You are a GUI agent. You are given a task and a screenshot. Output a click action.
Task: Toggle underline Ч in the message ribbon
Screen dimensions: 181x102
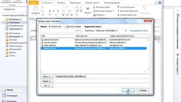pos(58,11)
